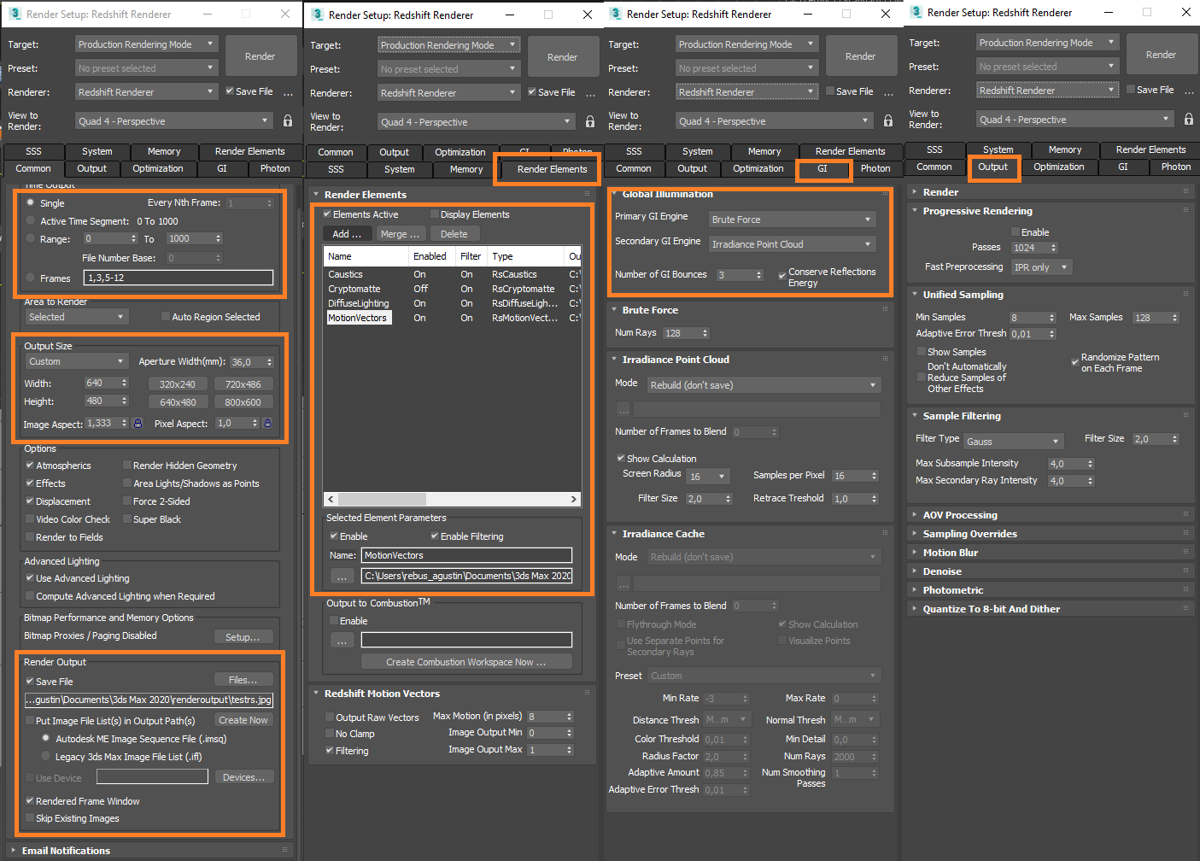Open browse button under Output to Combustion
Viewport: 1200px width, 861px height.
342,640
